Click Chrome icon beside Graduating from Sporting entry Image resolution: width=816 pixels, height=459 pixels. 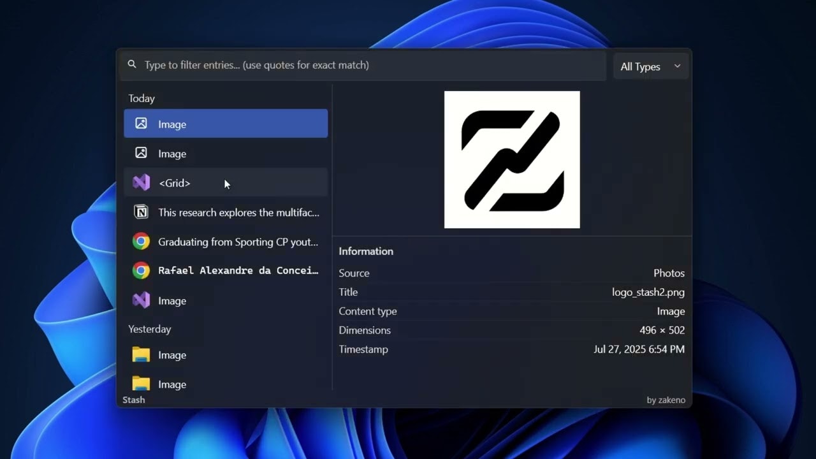tap(141, 241)
